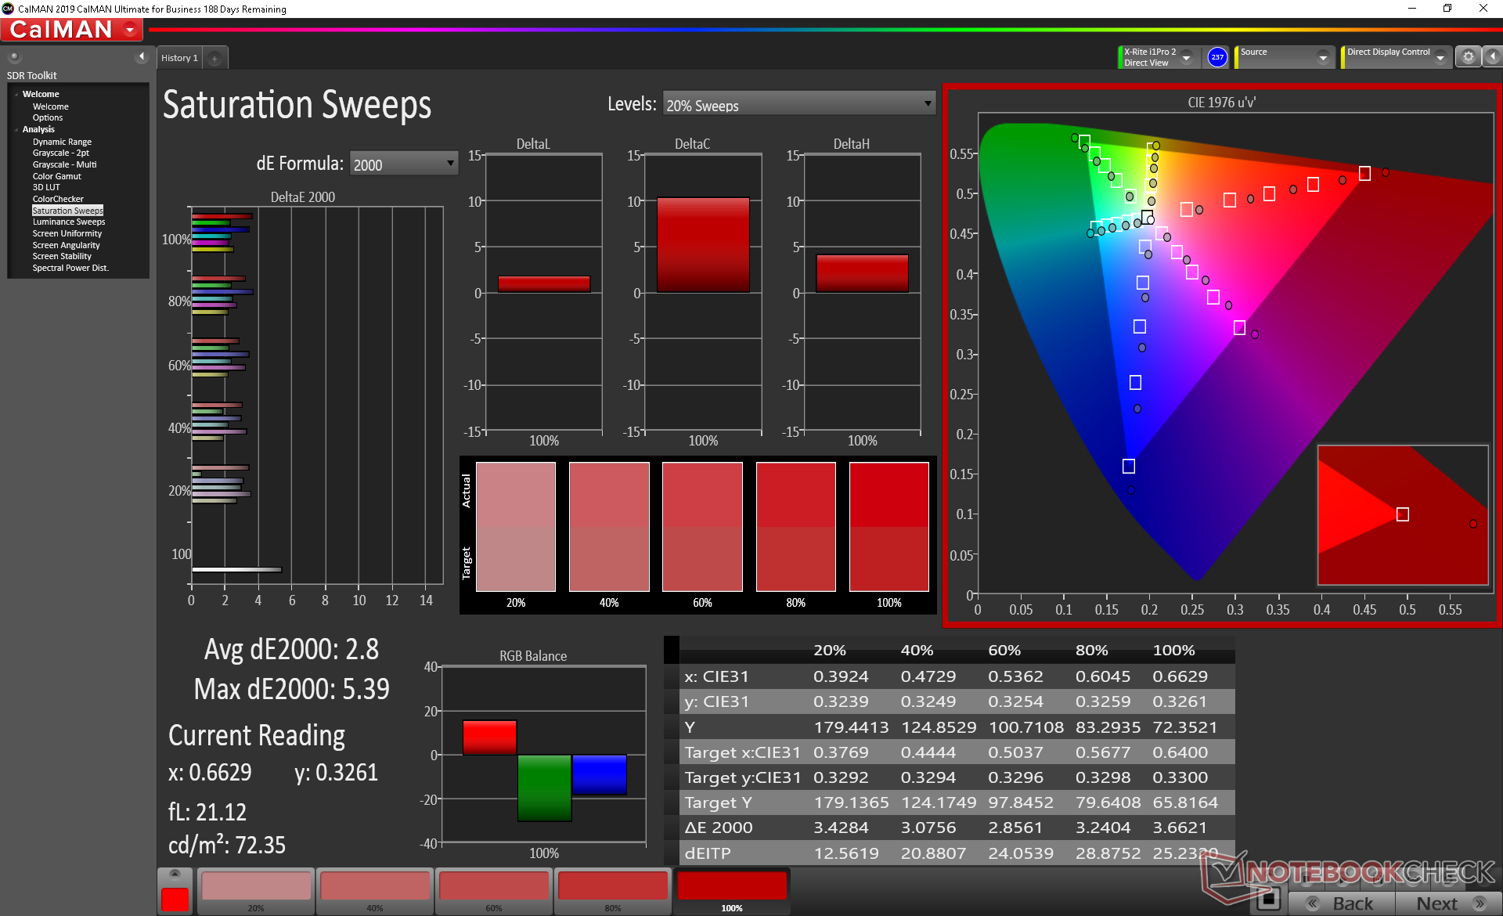Collapse the Analysis tree section
1503x916 pixels.
click(16, 130)
